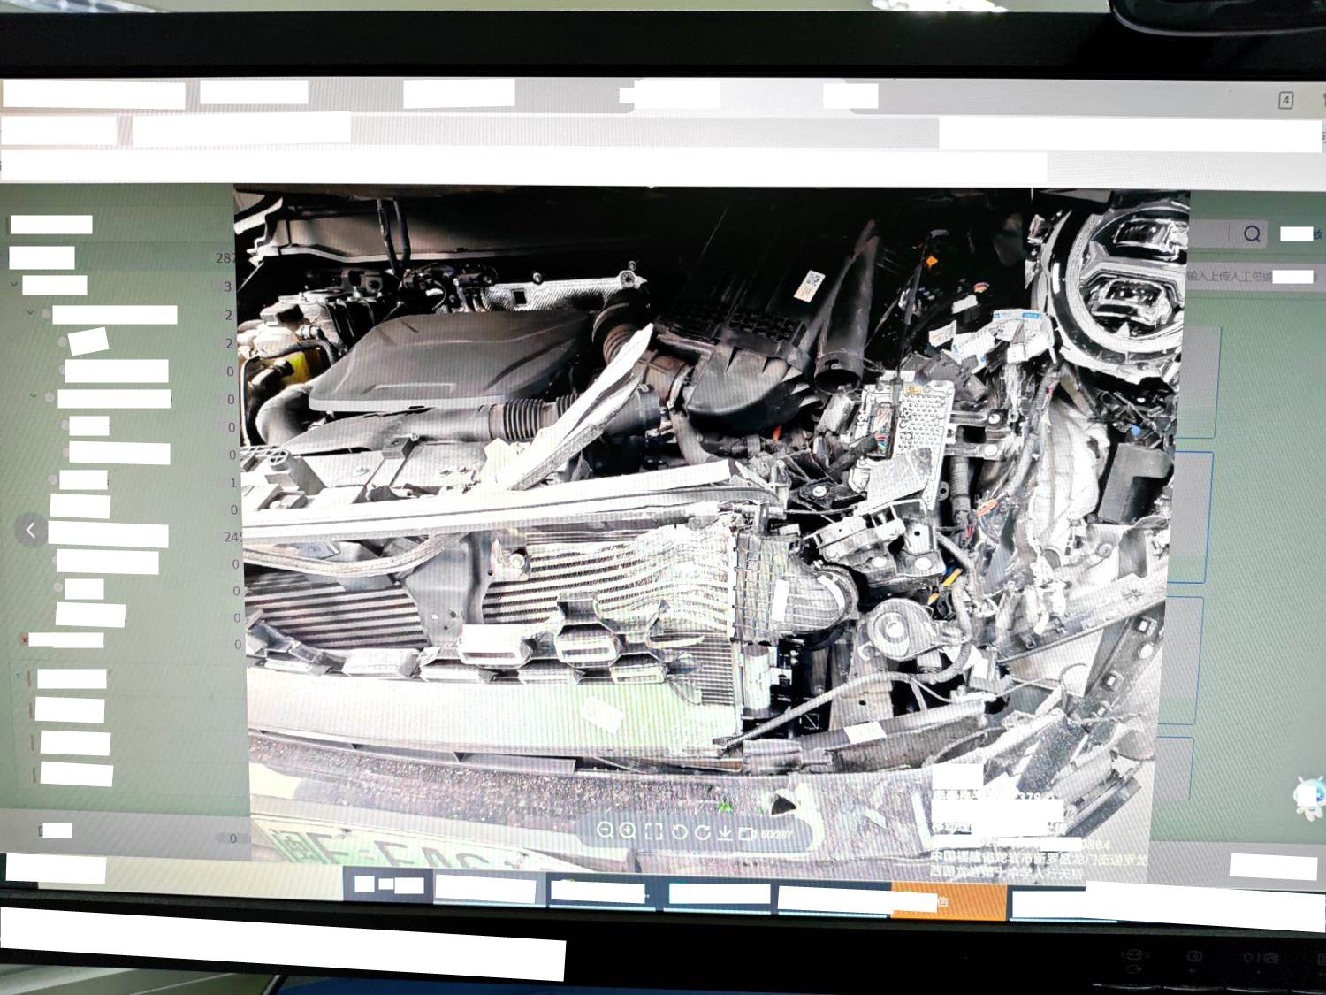The height and width of the screenshot is (995, 1326).
Task: Download the current photo
Action: [x=725, y=832]
